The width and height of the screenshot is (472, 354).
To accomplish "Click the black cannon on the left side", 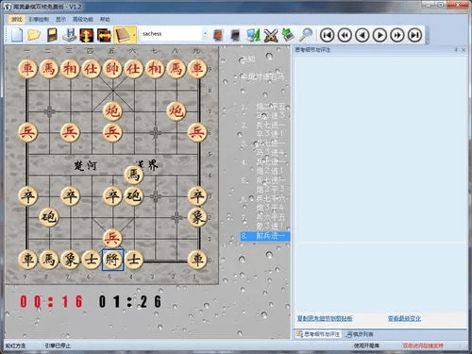I will [x=49, y=217].
